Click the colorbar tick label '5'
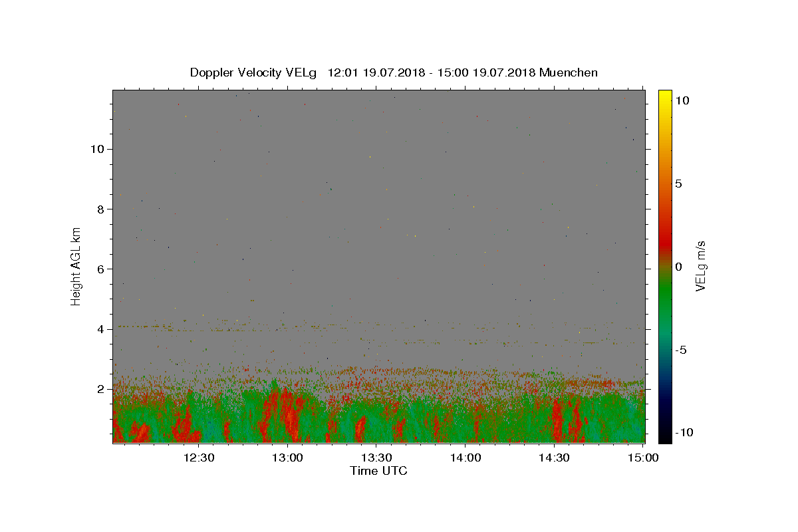 pos(679,184)
